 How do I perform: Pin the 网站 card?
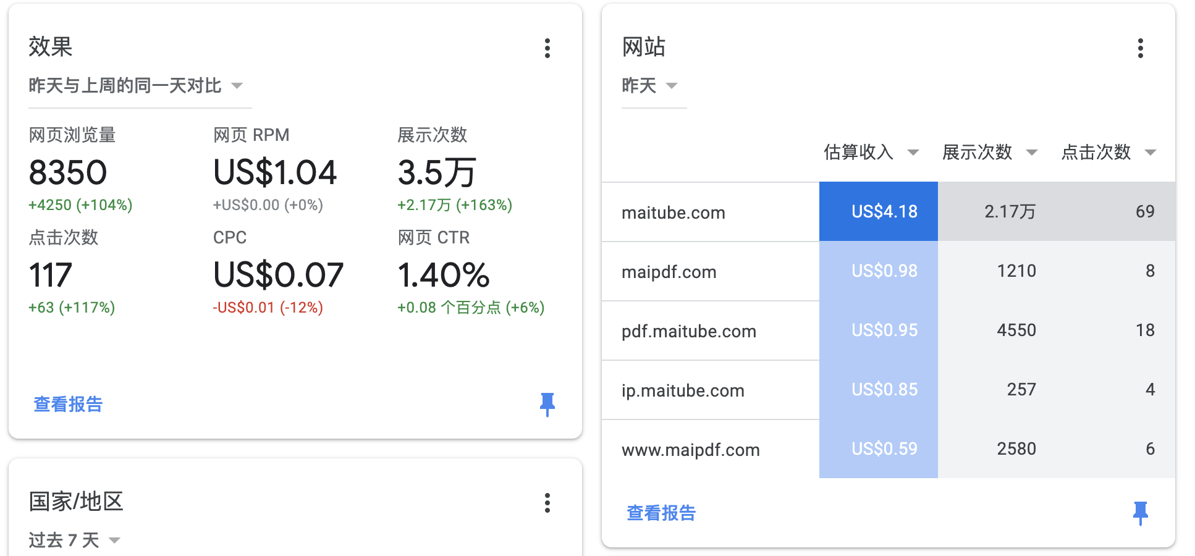(1140, 513)
